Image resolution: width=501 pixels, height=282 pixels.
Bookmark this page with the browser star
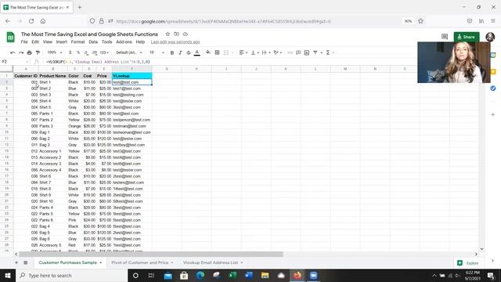[x=420, y=21]
